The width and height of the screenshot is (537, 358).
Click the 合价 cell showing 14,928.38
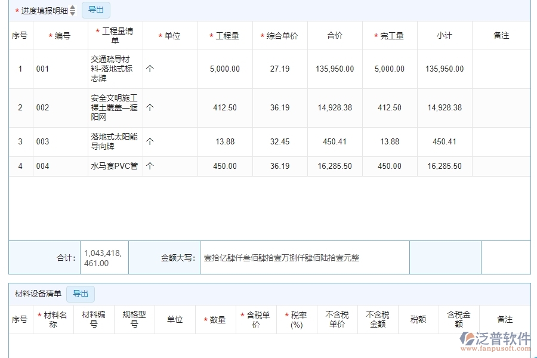334,107
